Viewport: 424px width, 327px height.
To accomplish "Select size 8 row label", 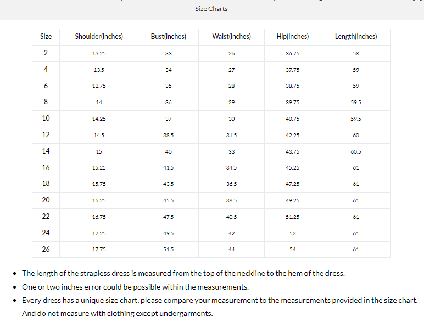I will point(46,102).
